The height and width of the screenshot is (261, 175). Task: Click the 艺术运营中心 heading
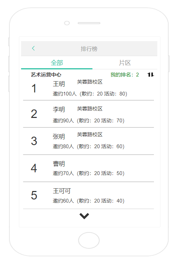click(46, 75)
